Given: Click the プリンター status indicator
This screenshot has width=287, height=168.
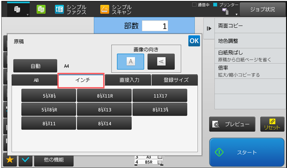Looking at the screenshot, I should 226,5.
